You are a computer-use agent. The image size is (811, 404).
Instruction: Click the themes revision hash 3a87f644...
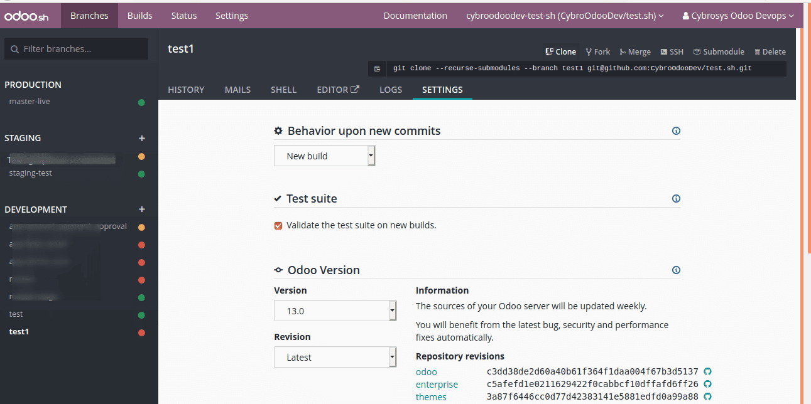point(592,397)
